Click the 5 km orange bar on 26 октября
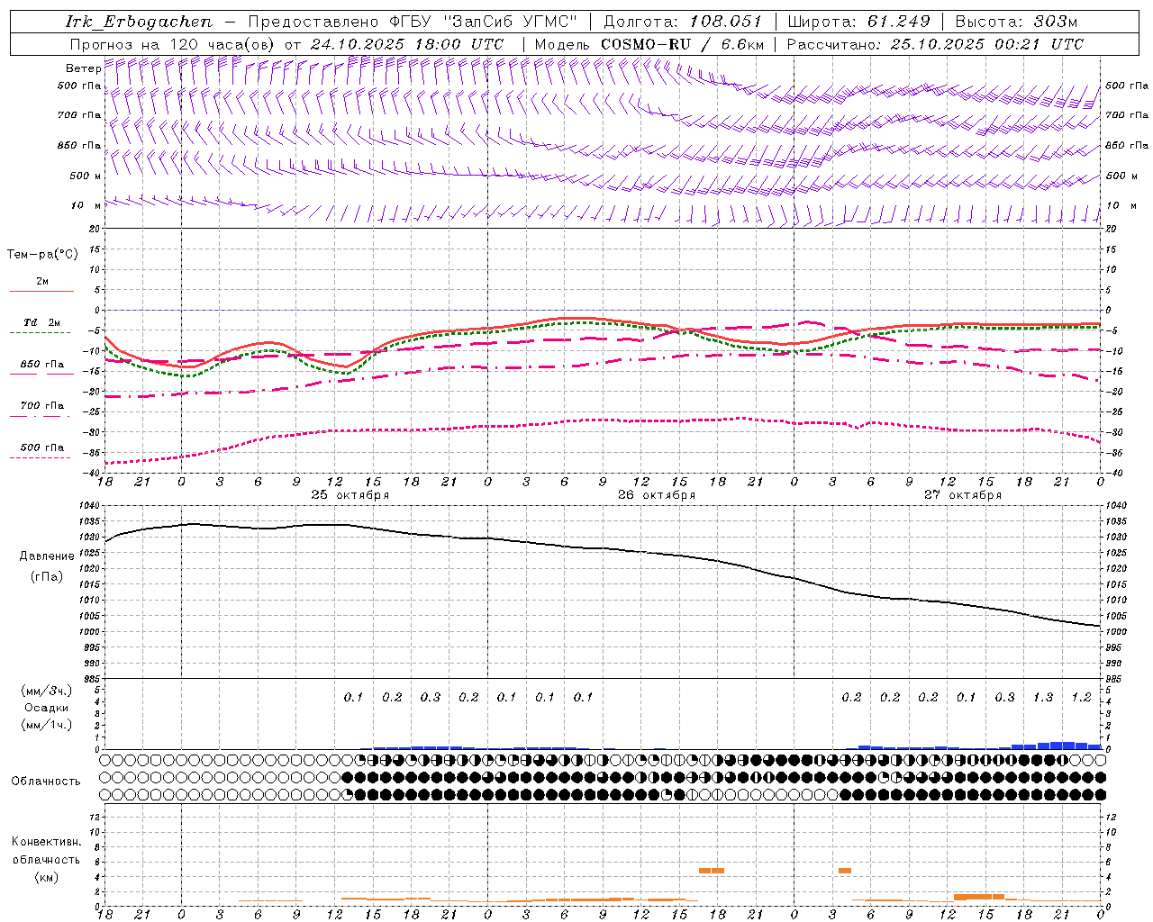The image size is (1153, 922). [712, 870]
